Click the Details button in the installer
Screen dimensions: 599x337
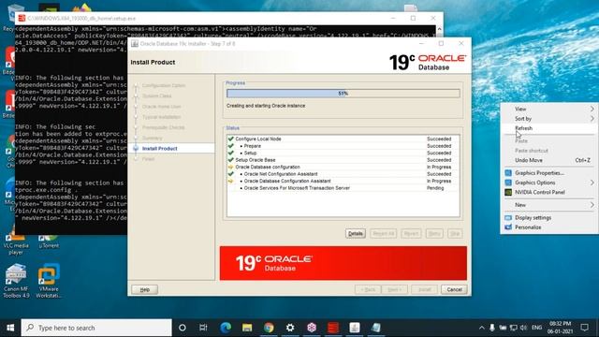tap(356, 233)
